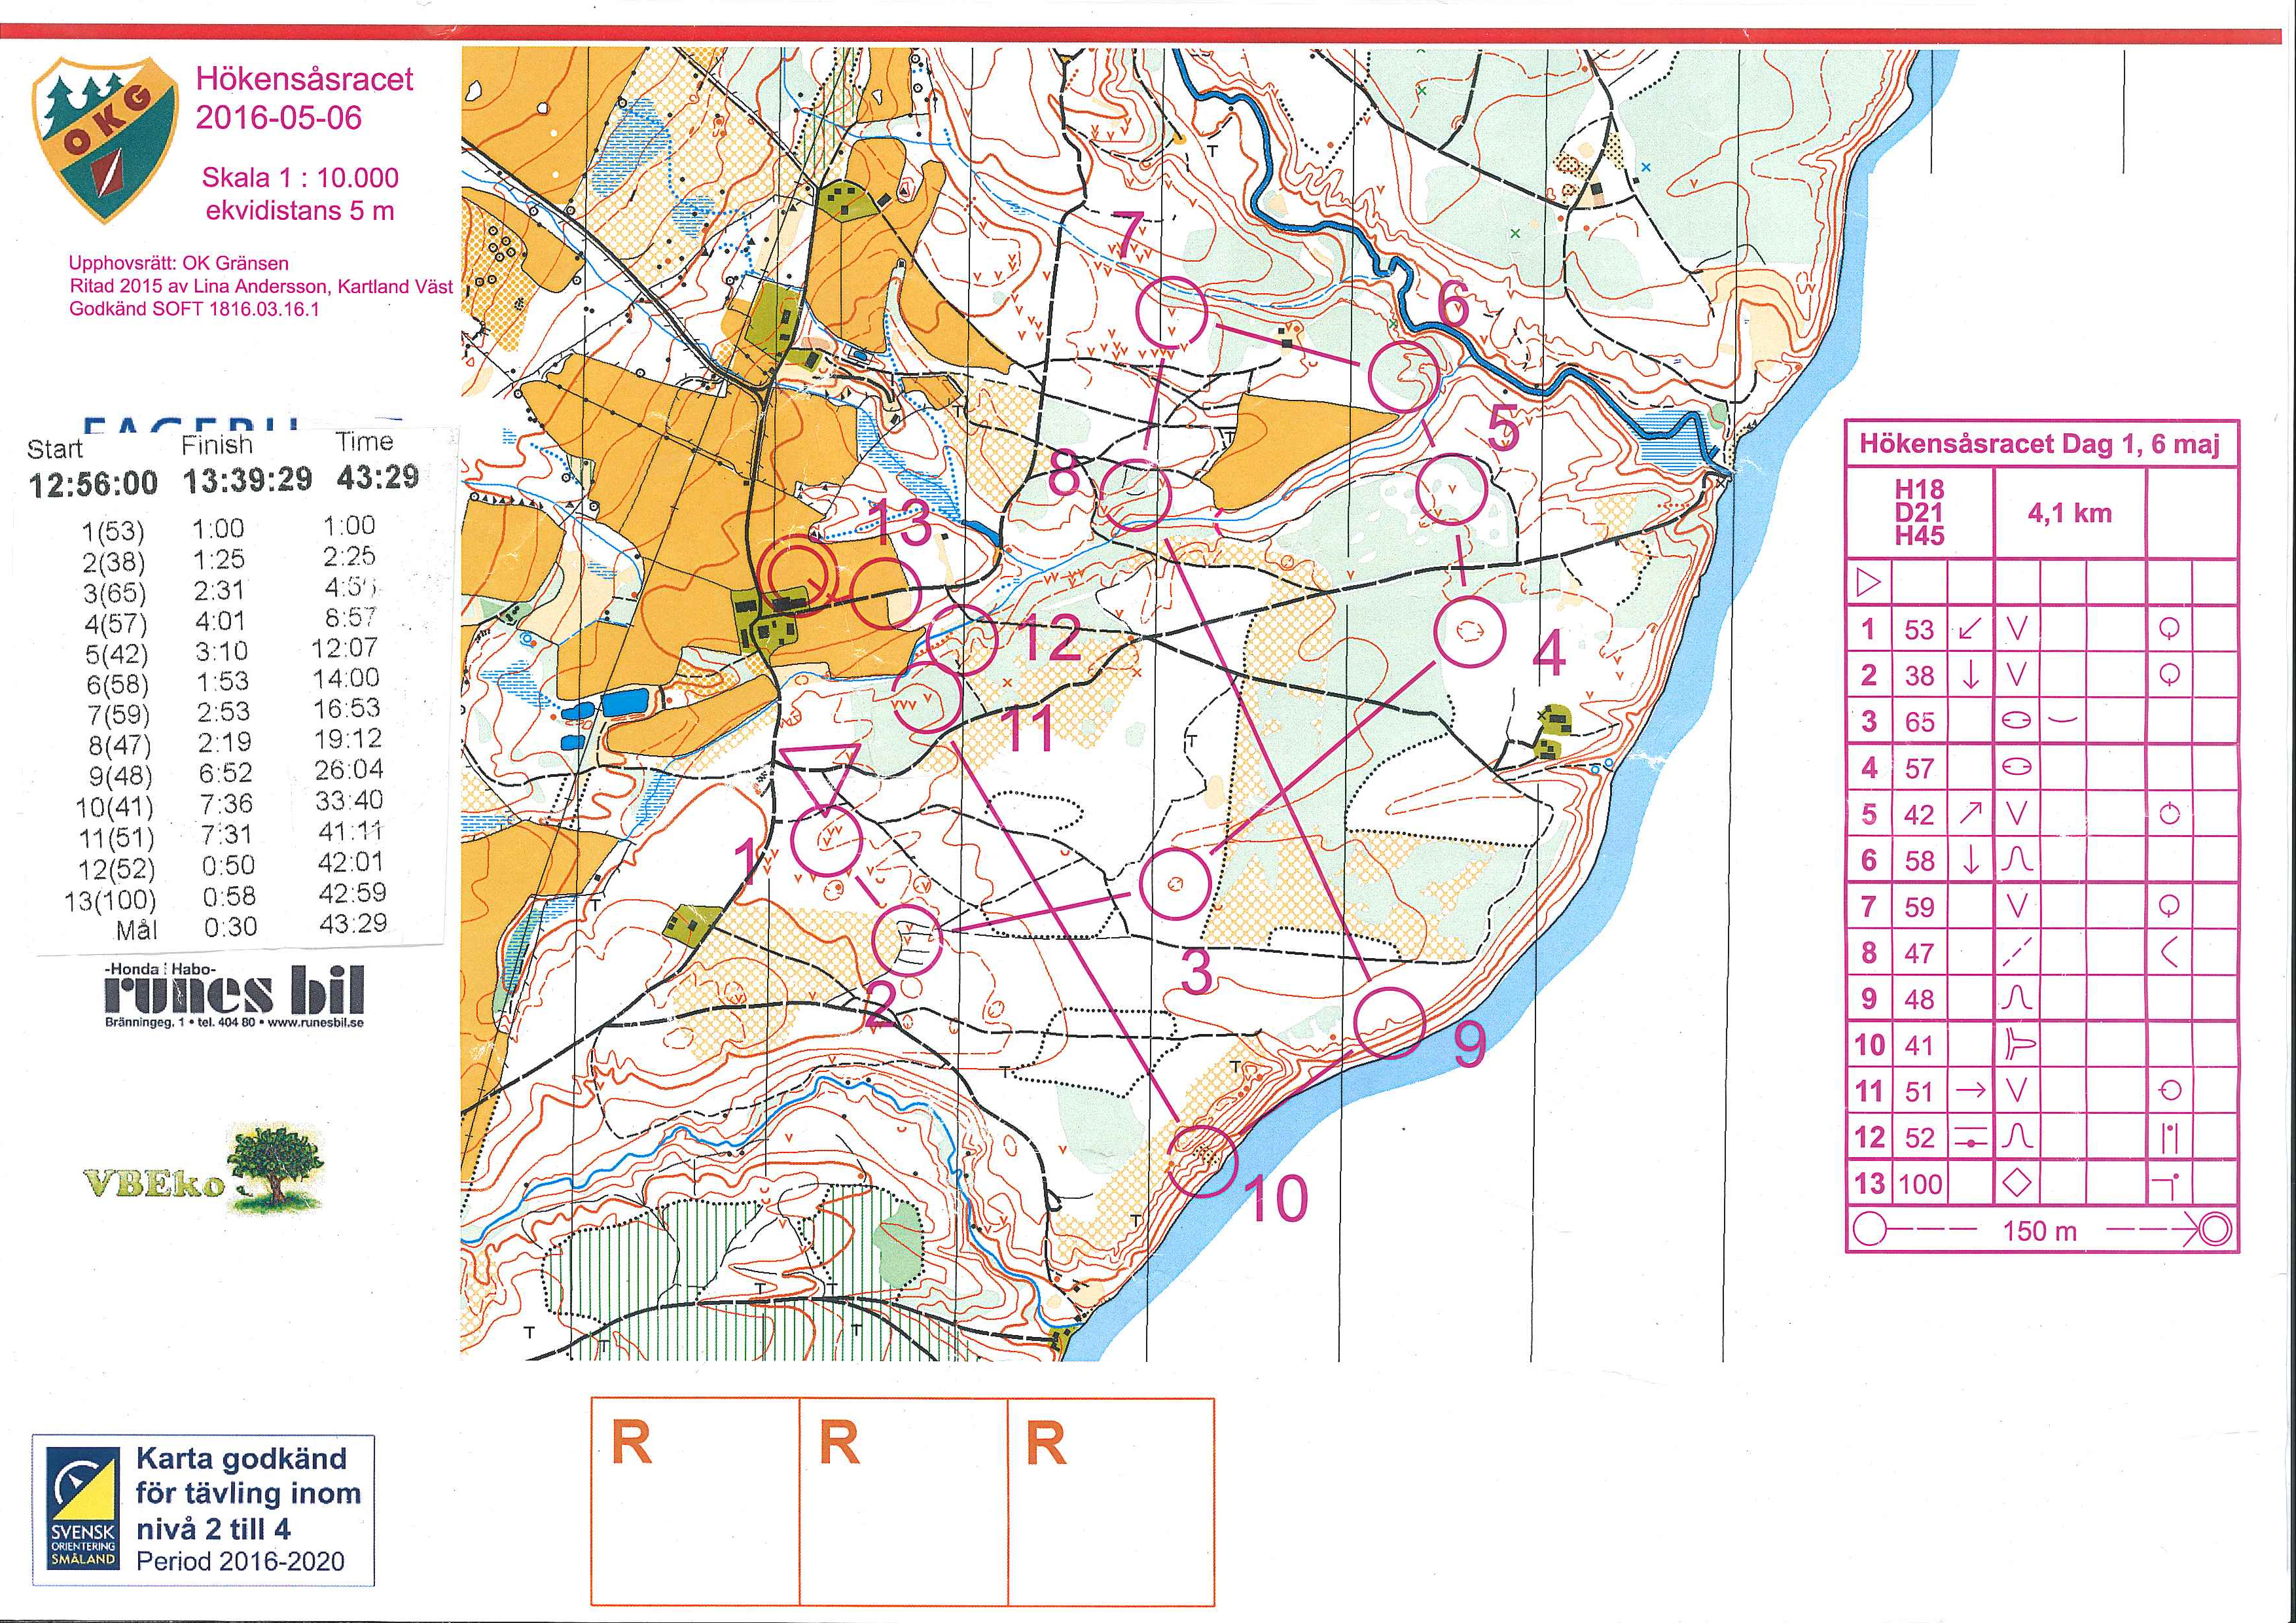Screen dimensions: 2296x1623
Task: Click the 'ekvidistans 5 m' text
Action: pyautogui.click(x=300, y=211)
